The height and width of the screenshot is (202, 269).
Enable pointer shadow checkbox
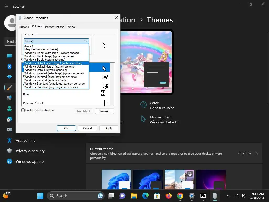coord(23,110)
